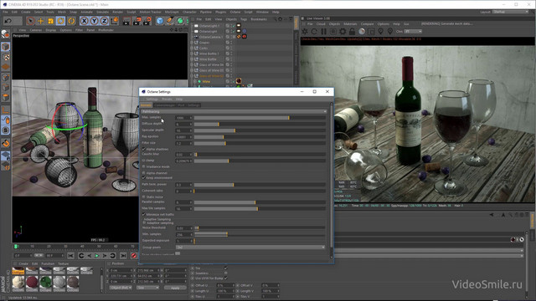
Task: Jump to timeline start
Action: click(70, 256)
